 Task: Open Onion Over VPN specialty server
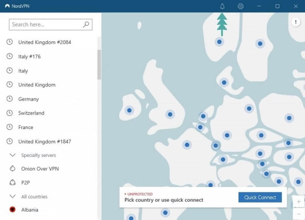(x=40, y=169)
